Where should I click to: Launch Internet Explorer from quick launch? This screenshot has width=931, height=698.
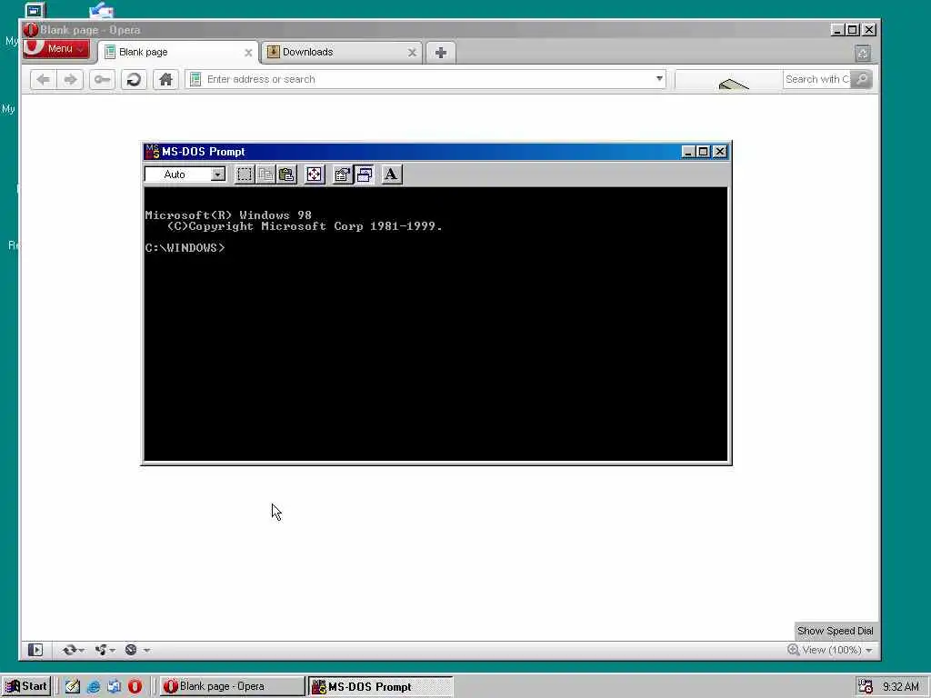click(x=94, y=686)
